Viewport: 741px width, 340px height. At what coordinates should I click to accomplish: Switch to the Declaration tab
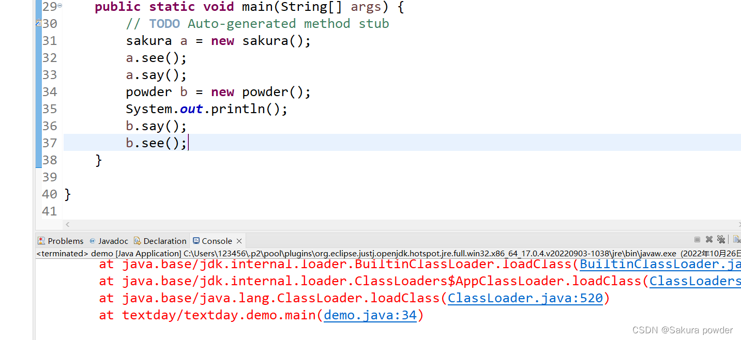coord(165,240)
